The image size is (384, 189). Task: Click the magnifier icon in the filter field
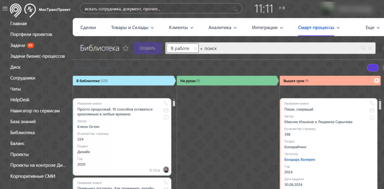[363, 48]
